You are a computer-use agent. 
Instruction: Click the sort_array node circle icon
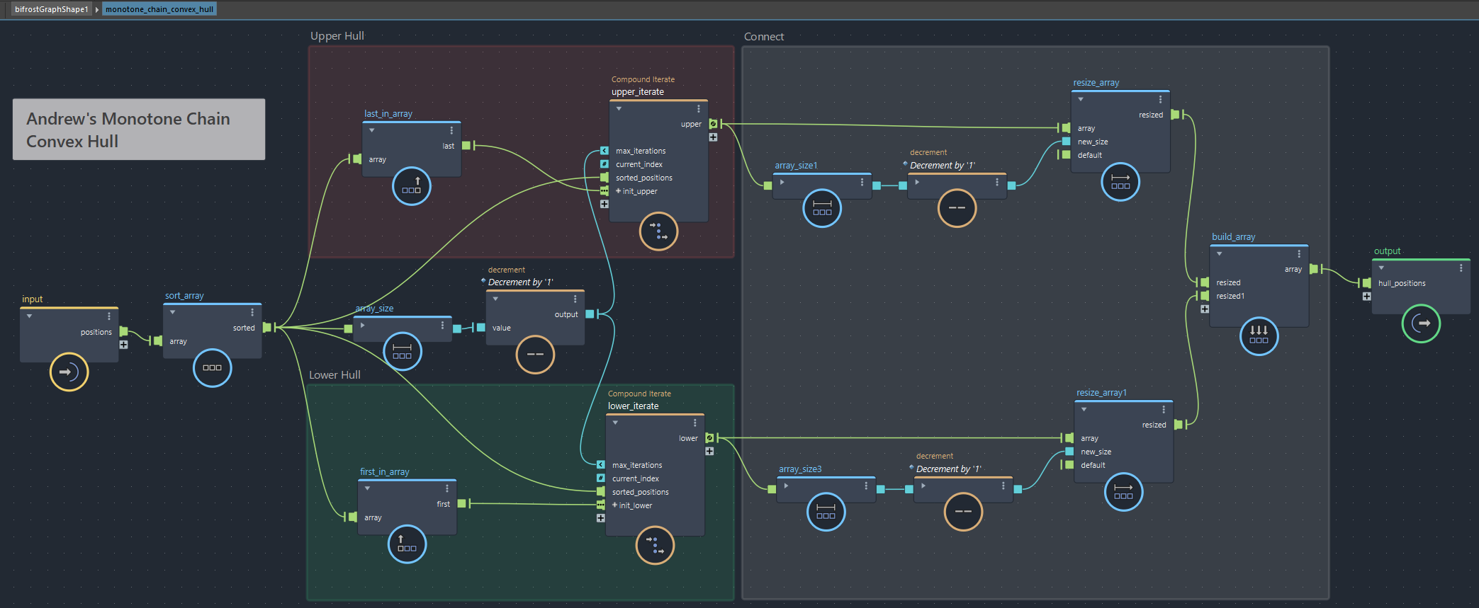point(212,367)
